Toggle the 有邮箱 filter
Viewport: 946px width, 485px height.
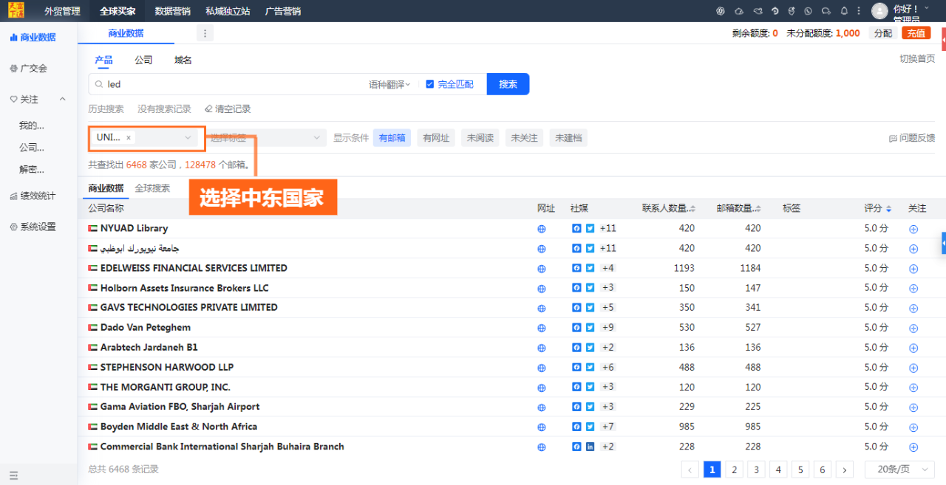tap(392, 138)
